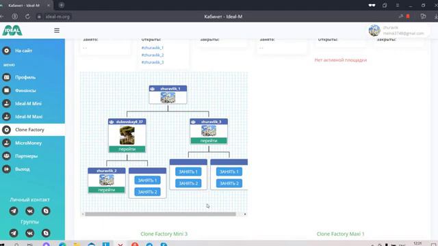Click ЗАНЯТЬ 1 in left slot under zhuravlik_3
Viewport: 438px width, 246px height.
(188, 172)
